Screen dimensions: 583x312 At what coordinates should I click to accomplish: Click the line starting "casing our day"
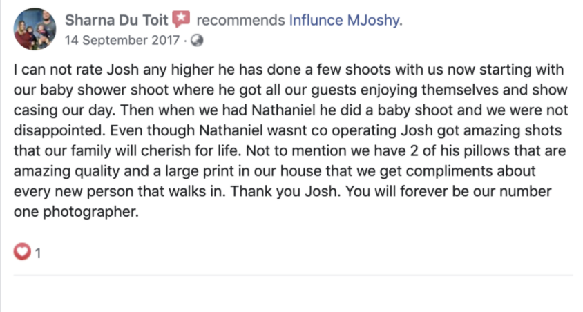291,110
